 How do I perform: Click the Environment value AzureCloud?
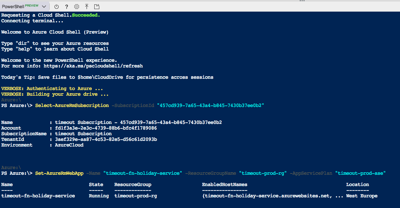coord(69,145)
